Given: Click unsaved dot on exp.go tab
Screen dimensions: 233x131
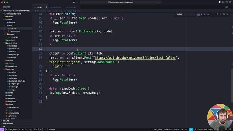Looking at the screenshot, I should pyautogui.click(x=46, y=7).
